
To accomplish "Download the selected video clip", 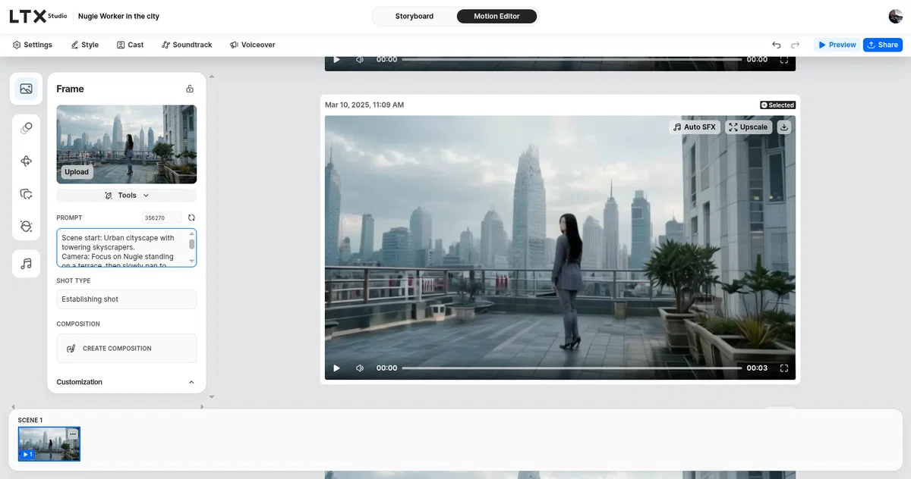I will coord(784,127).
